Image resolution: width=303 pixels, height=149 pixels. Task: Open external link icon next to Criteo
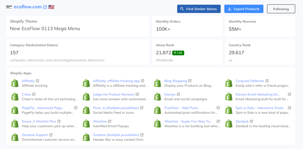[x=34, y=94]
